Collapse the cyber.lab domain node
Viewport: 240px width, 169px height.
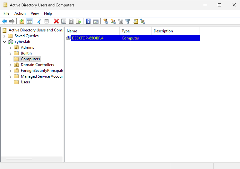[4, 42]
